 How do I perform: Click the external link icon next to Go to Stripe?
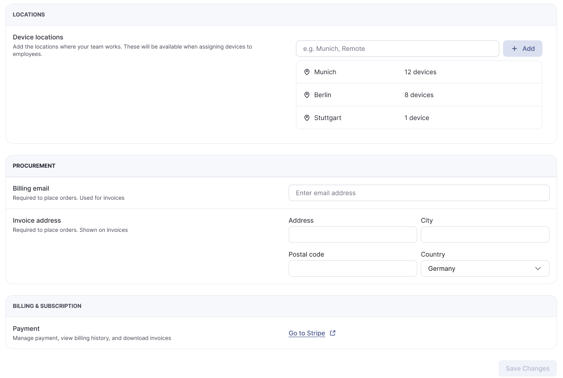[333, 333]
